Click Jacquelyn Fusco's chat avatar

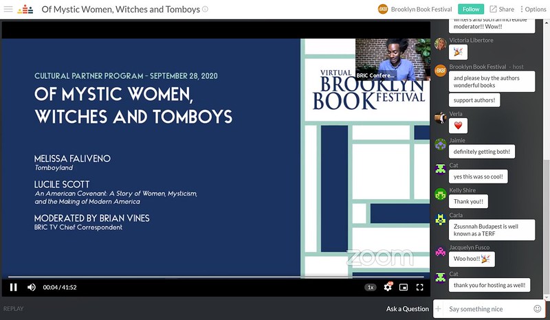coord(440,251)
